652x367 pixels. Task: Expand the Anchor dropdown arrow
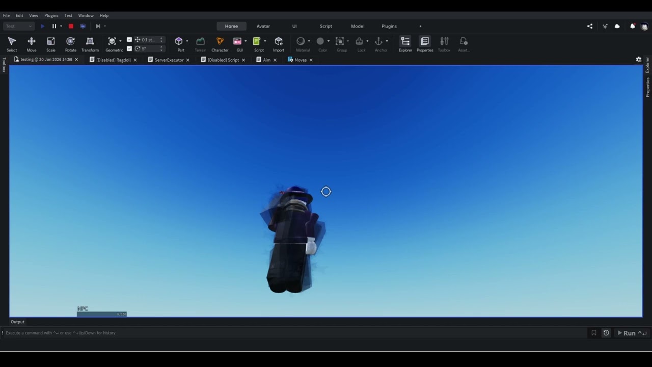387,41
